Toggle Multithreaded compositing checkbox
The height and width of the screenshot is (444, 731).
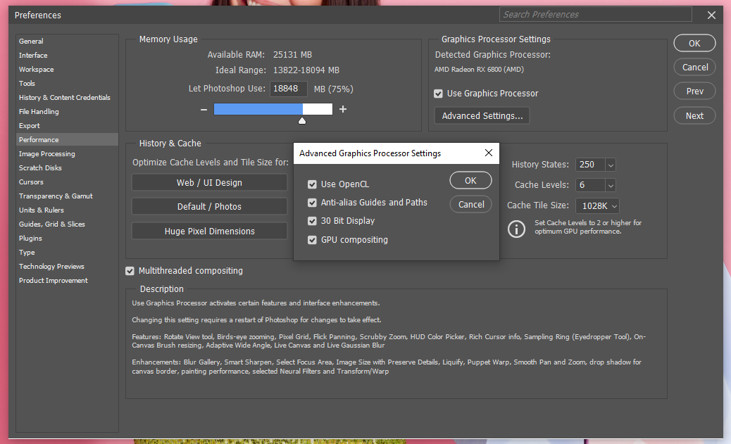[130, 271]
